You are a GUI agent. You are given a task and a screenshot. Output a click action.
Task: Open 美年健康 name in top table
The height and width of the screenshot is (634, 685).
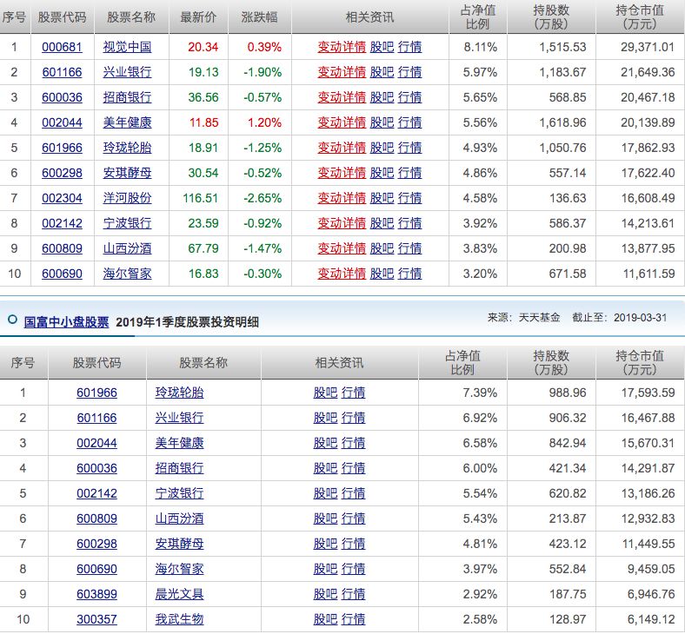click(x=127, y=122)
